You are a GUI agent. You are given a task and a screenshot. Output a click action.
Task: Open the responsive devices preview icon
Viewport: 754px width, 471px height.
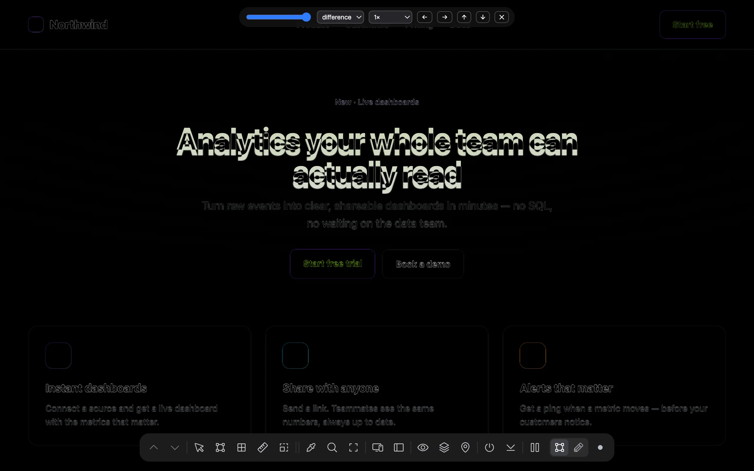[378, 448]
